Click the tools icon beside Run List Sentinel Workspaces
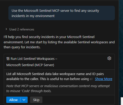Viewport: 123px width, 105px height. click(8, 59)
